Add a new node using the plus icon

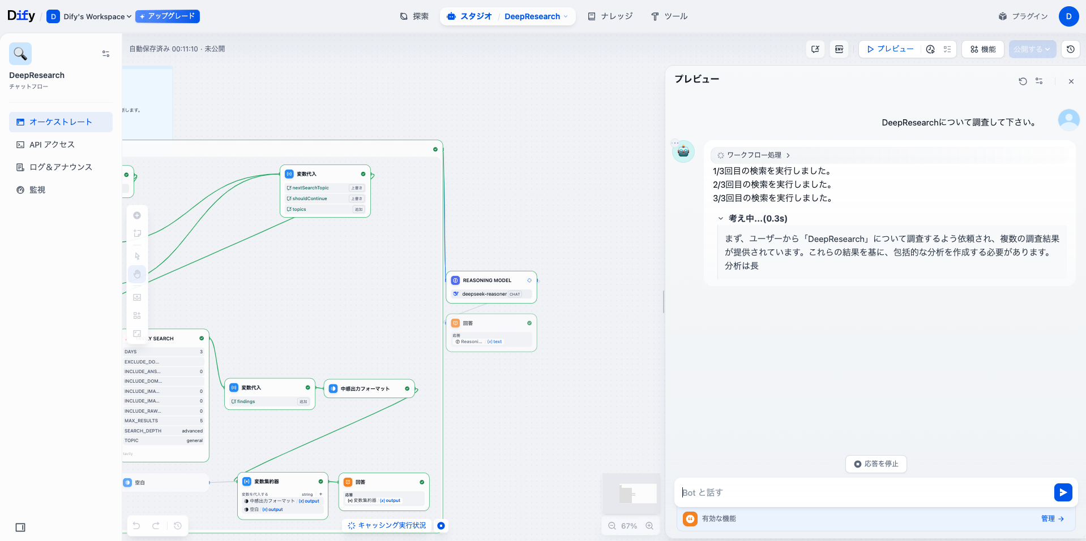(136, 215)
